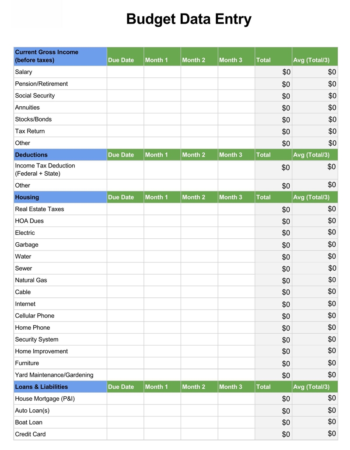Select the HOA Dues Month 2 cell
This screenshot has height=450, width=350.
click(x=199, y=221)
